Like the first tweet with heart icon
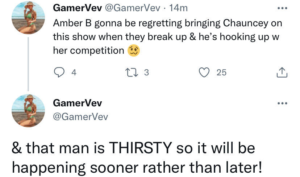This screenshot has height=177, width=300. pyautogui.click(x=204, y=72)
